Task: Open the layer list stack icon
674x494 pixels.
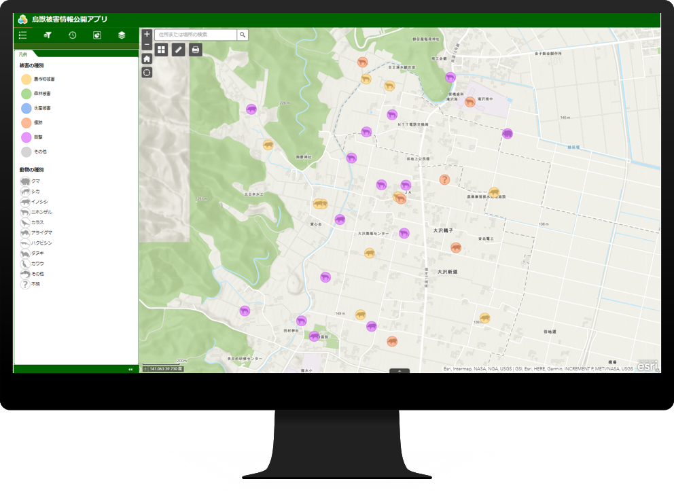Action: click(x=122, y=35)
